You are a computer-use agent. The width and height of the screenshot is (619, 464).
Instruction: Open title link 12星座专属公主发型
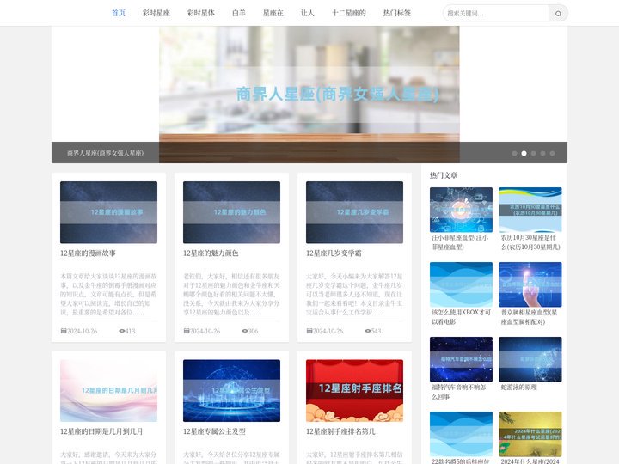click(214, 431)
